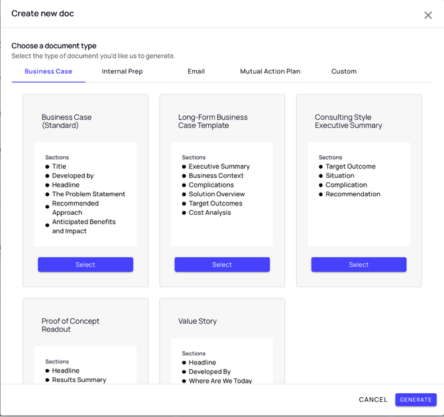The width and height of the screenshot is (444, 417).
Task: Open the Internal Prep tab
Action: pyautogui.click(x=122, y=72)
